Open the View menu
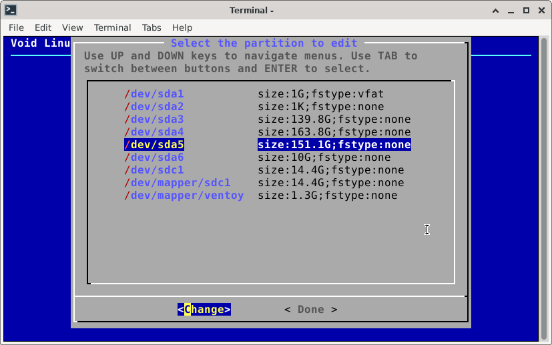Image resolution: width=552 pixels, height=345 pixels. [72, 27]
